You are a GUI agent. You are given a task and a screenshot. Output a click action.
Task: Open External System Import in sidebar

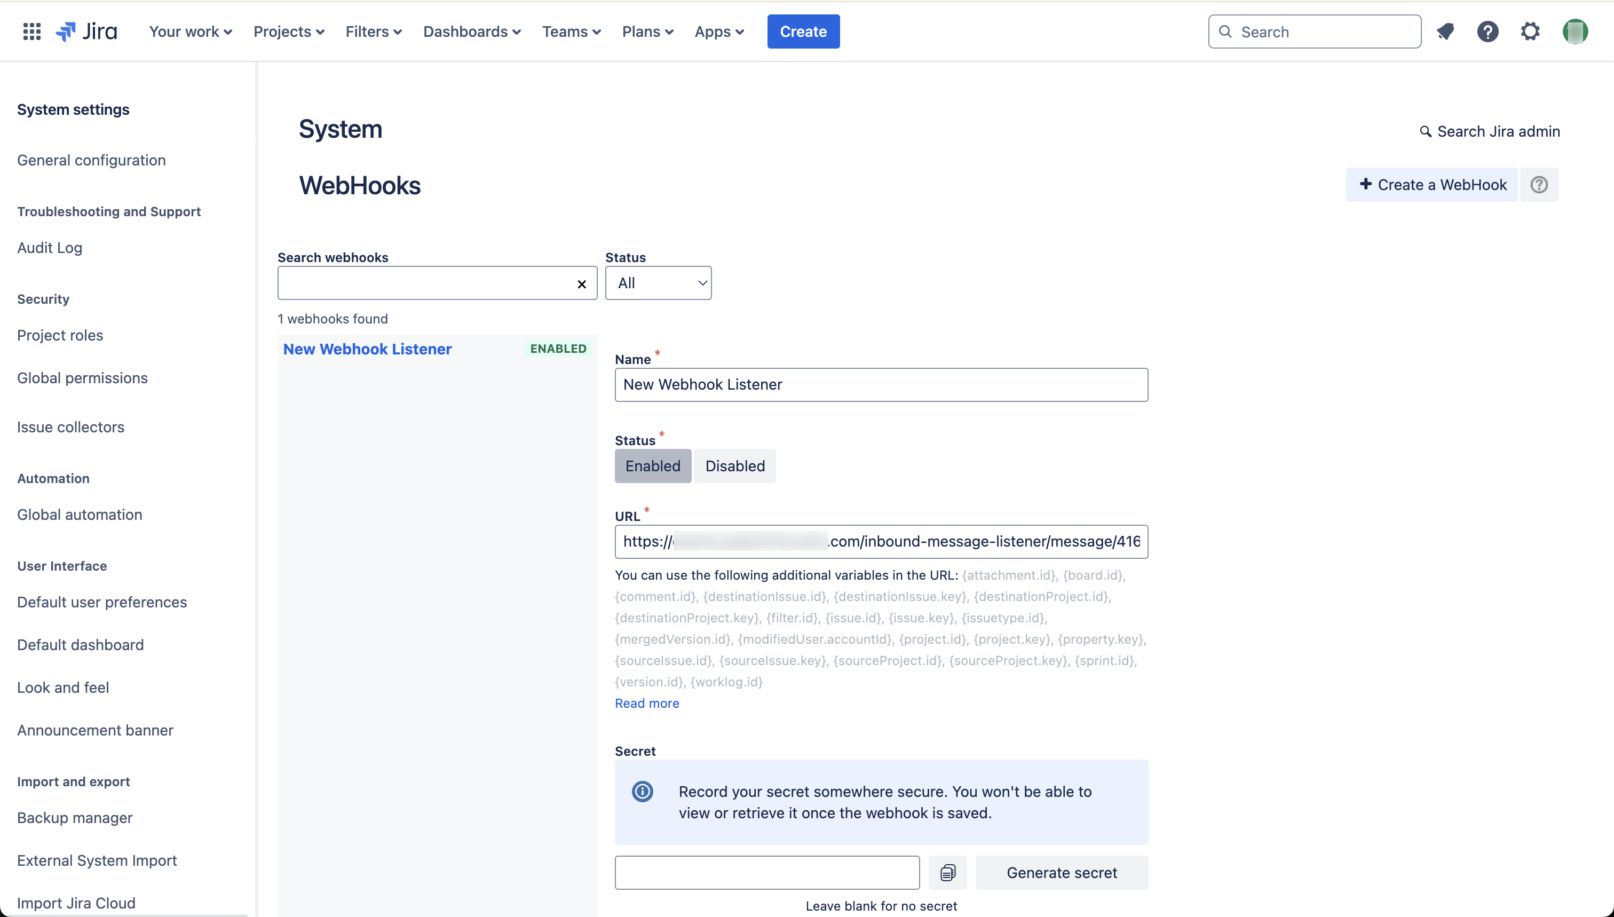97,860
